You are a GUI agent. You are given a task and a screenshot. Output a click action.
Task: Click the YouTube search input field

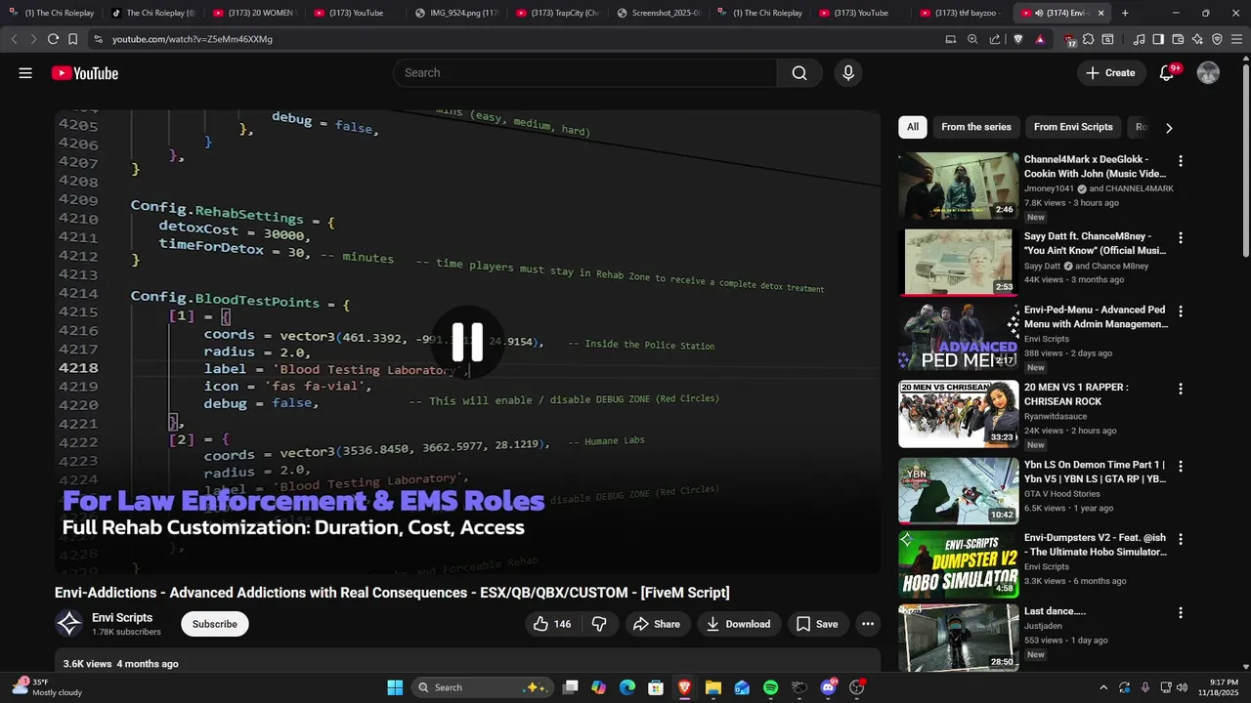point(584,73)
